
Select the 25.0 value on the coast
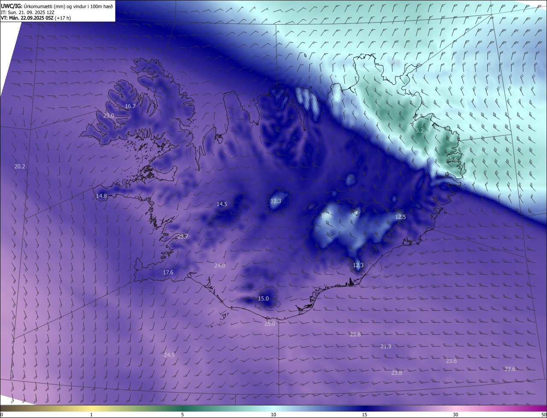pyautogui.click(x=270, y=324)
